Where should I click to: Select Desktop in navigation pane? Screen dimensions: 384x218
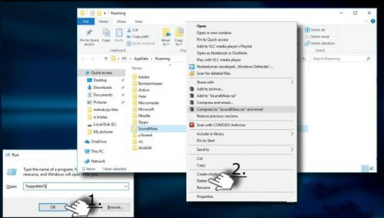[x=100, y=80]
